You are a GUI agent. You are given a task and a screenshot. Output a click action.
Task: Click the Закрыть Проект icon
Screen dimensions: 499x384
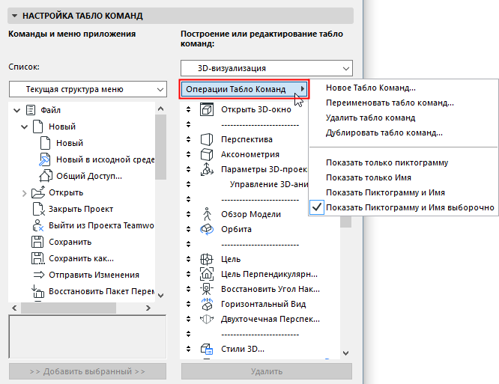pos(36,209)
